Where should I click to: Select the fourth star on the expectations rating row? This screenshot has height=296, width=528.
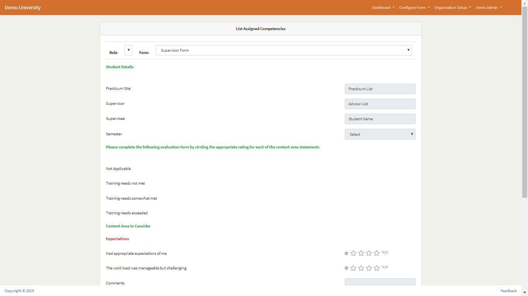376,253
